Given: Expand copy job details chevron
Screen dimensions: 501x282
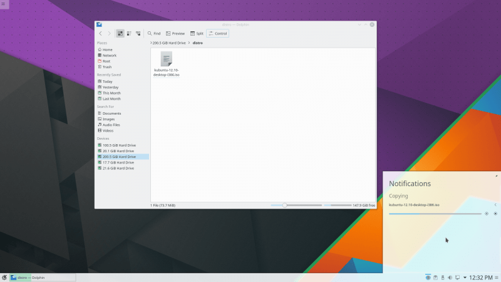Looking at the screenshot, I should pyautogui.click(x=495, y=205).
